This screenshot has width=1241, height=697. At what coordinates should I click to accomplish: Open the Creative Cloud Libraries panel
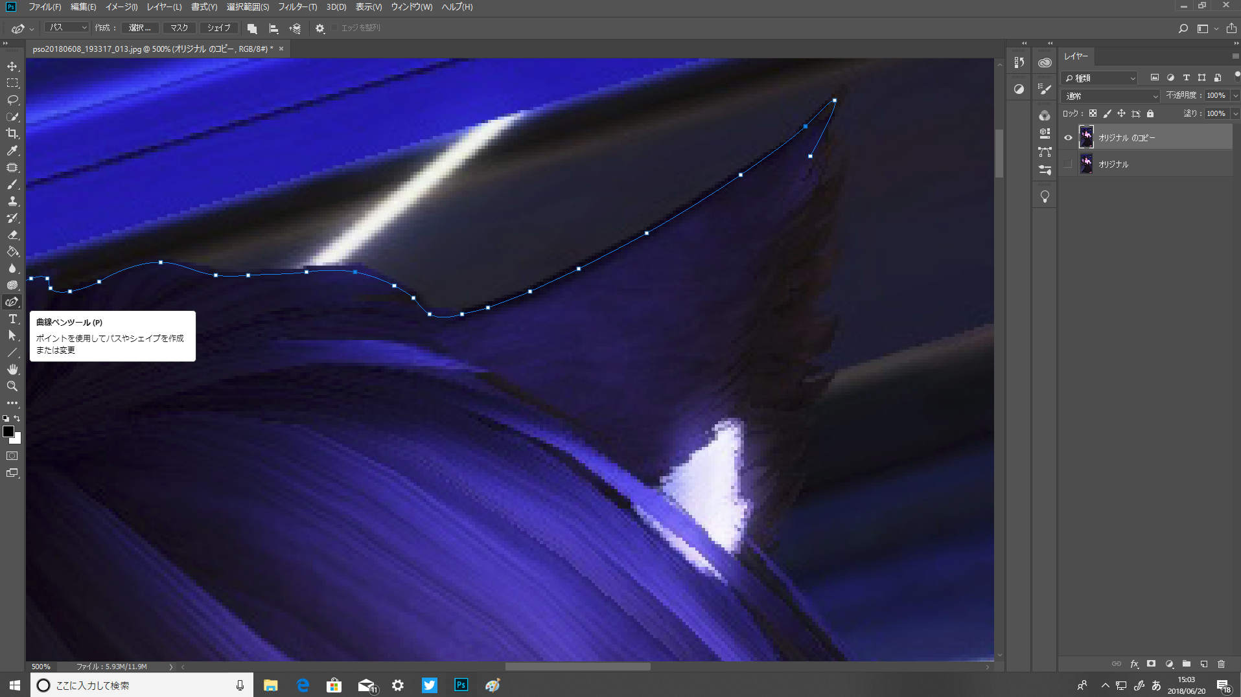[x=1045, y=63]
